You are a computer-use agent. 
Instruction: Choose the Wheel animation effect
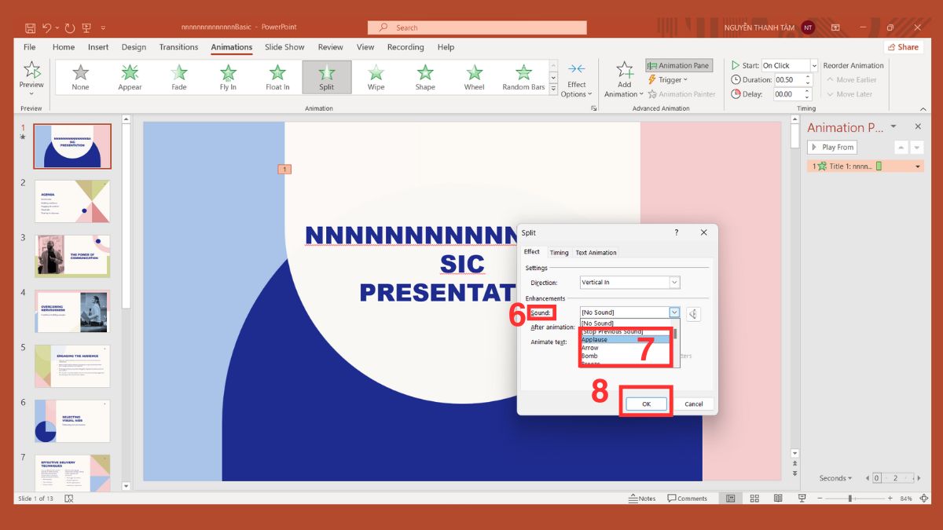[x=474, y=76]
